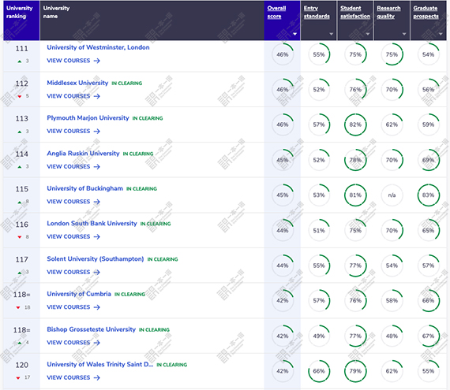Click Solent University's IN CLEARING badge

click(163, 259)
